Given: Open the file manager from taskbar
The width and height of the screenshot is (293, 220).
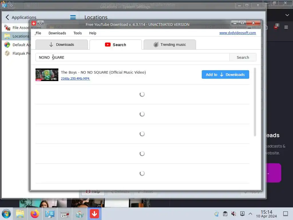Looking at the screenshot, I should 20,214.
